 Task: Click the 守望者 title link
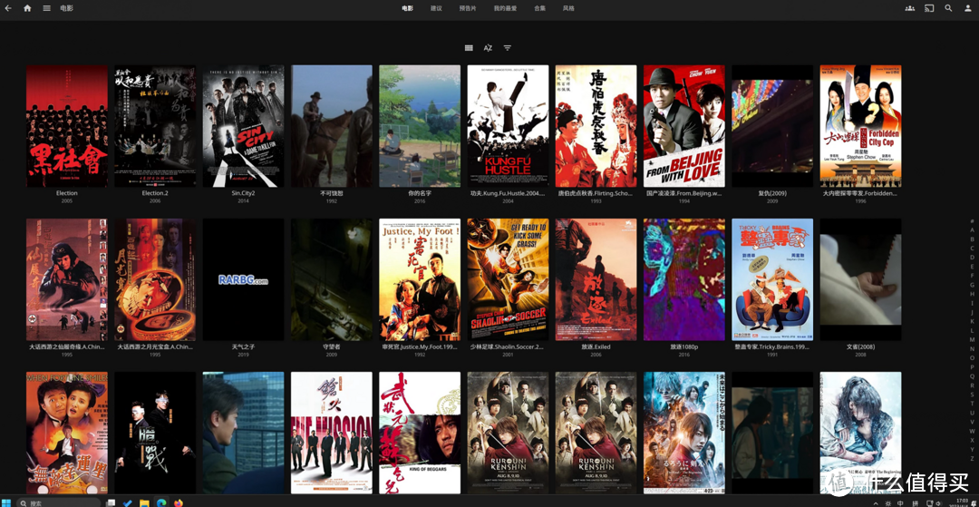332,346
